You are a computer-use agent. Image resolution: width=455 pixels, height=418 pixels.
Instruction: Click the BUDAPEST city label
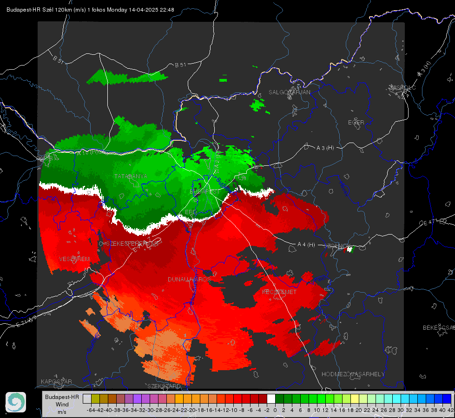tap(204, 192)
